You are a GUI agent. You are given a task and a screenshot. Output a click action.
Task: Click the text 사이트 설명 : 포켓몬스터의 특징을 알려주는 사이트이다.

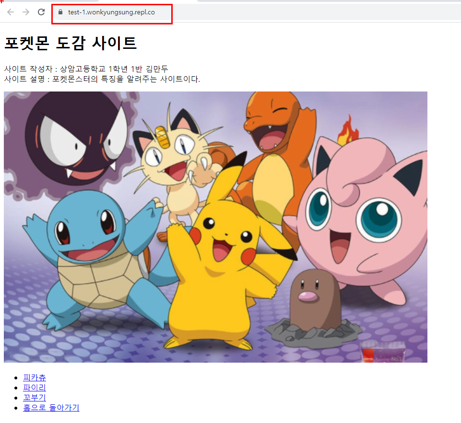click(102, 79)
